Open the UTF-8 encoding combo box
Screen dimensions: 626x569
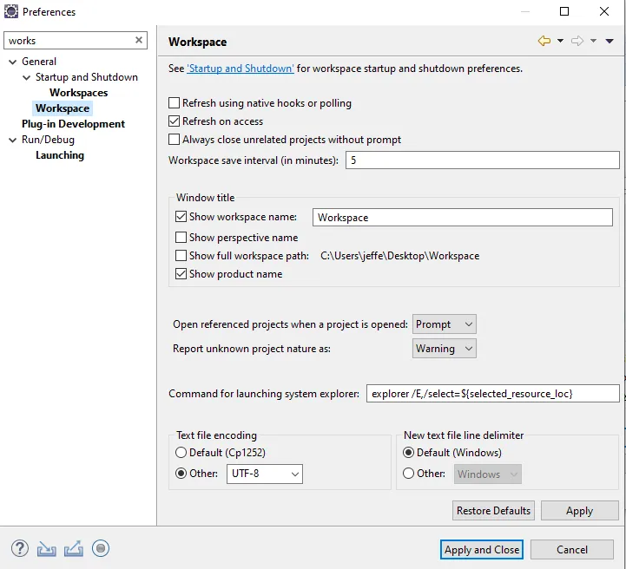[265, 474]
